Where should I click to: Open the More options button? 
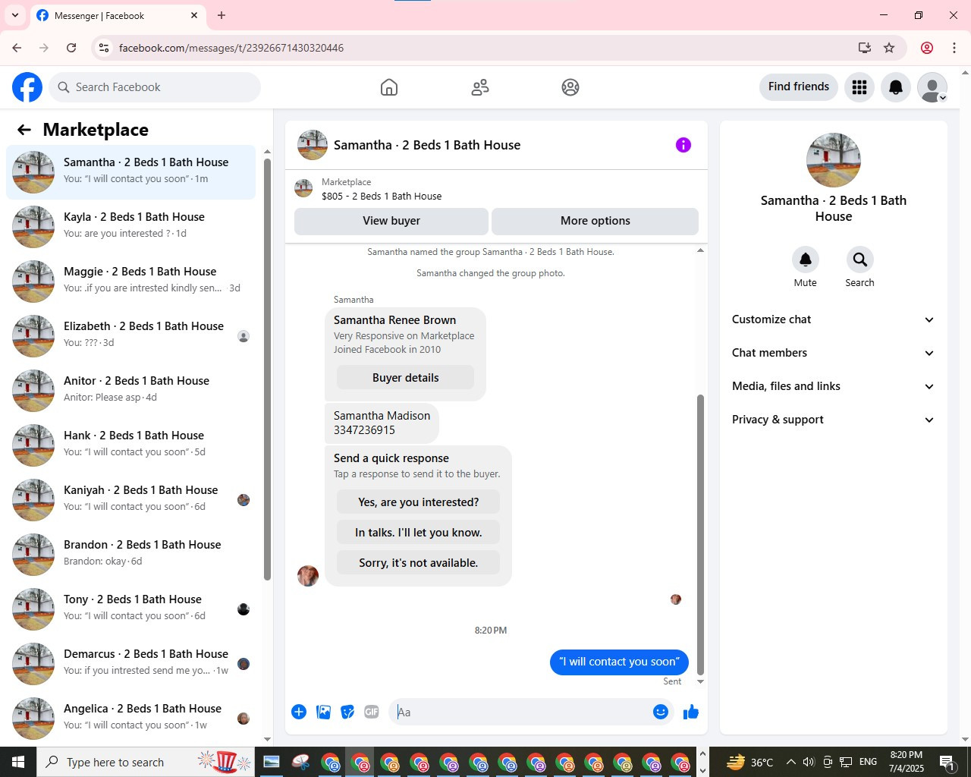pos(595,221)
